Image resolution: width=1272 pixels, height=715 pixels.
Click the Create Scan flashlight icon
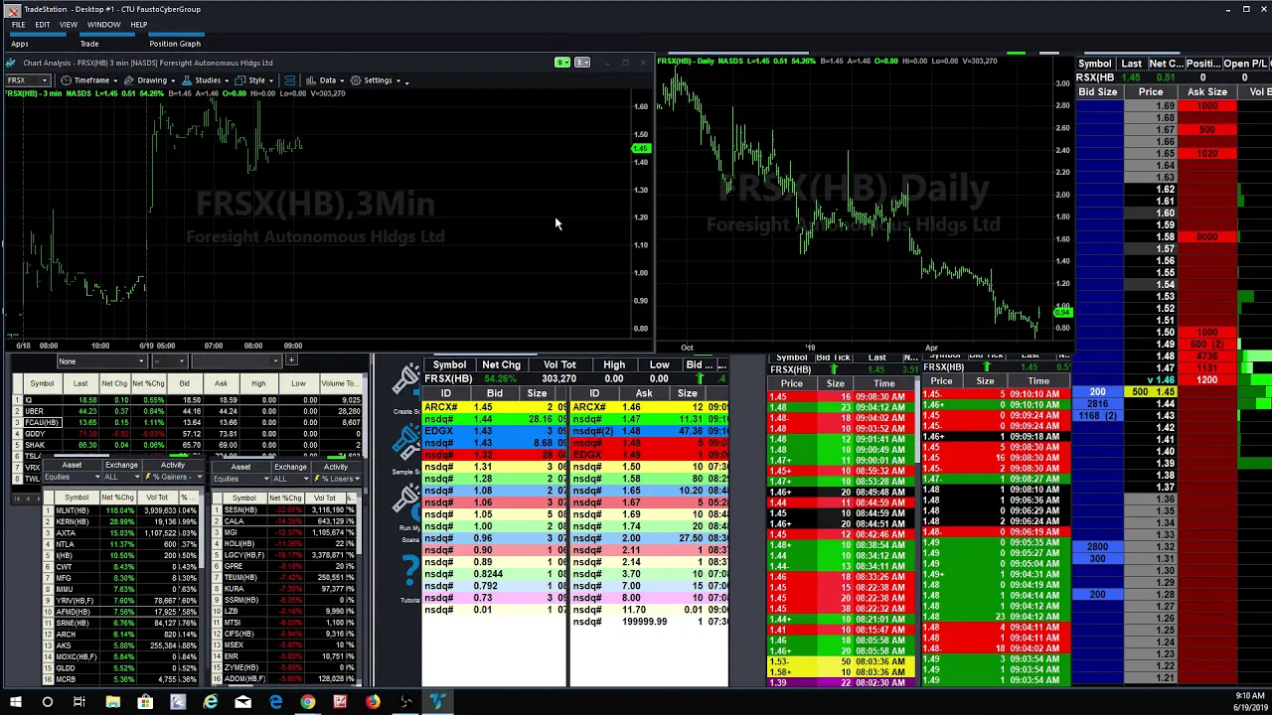point(406,381)
